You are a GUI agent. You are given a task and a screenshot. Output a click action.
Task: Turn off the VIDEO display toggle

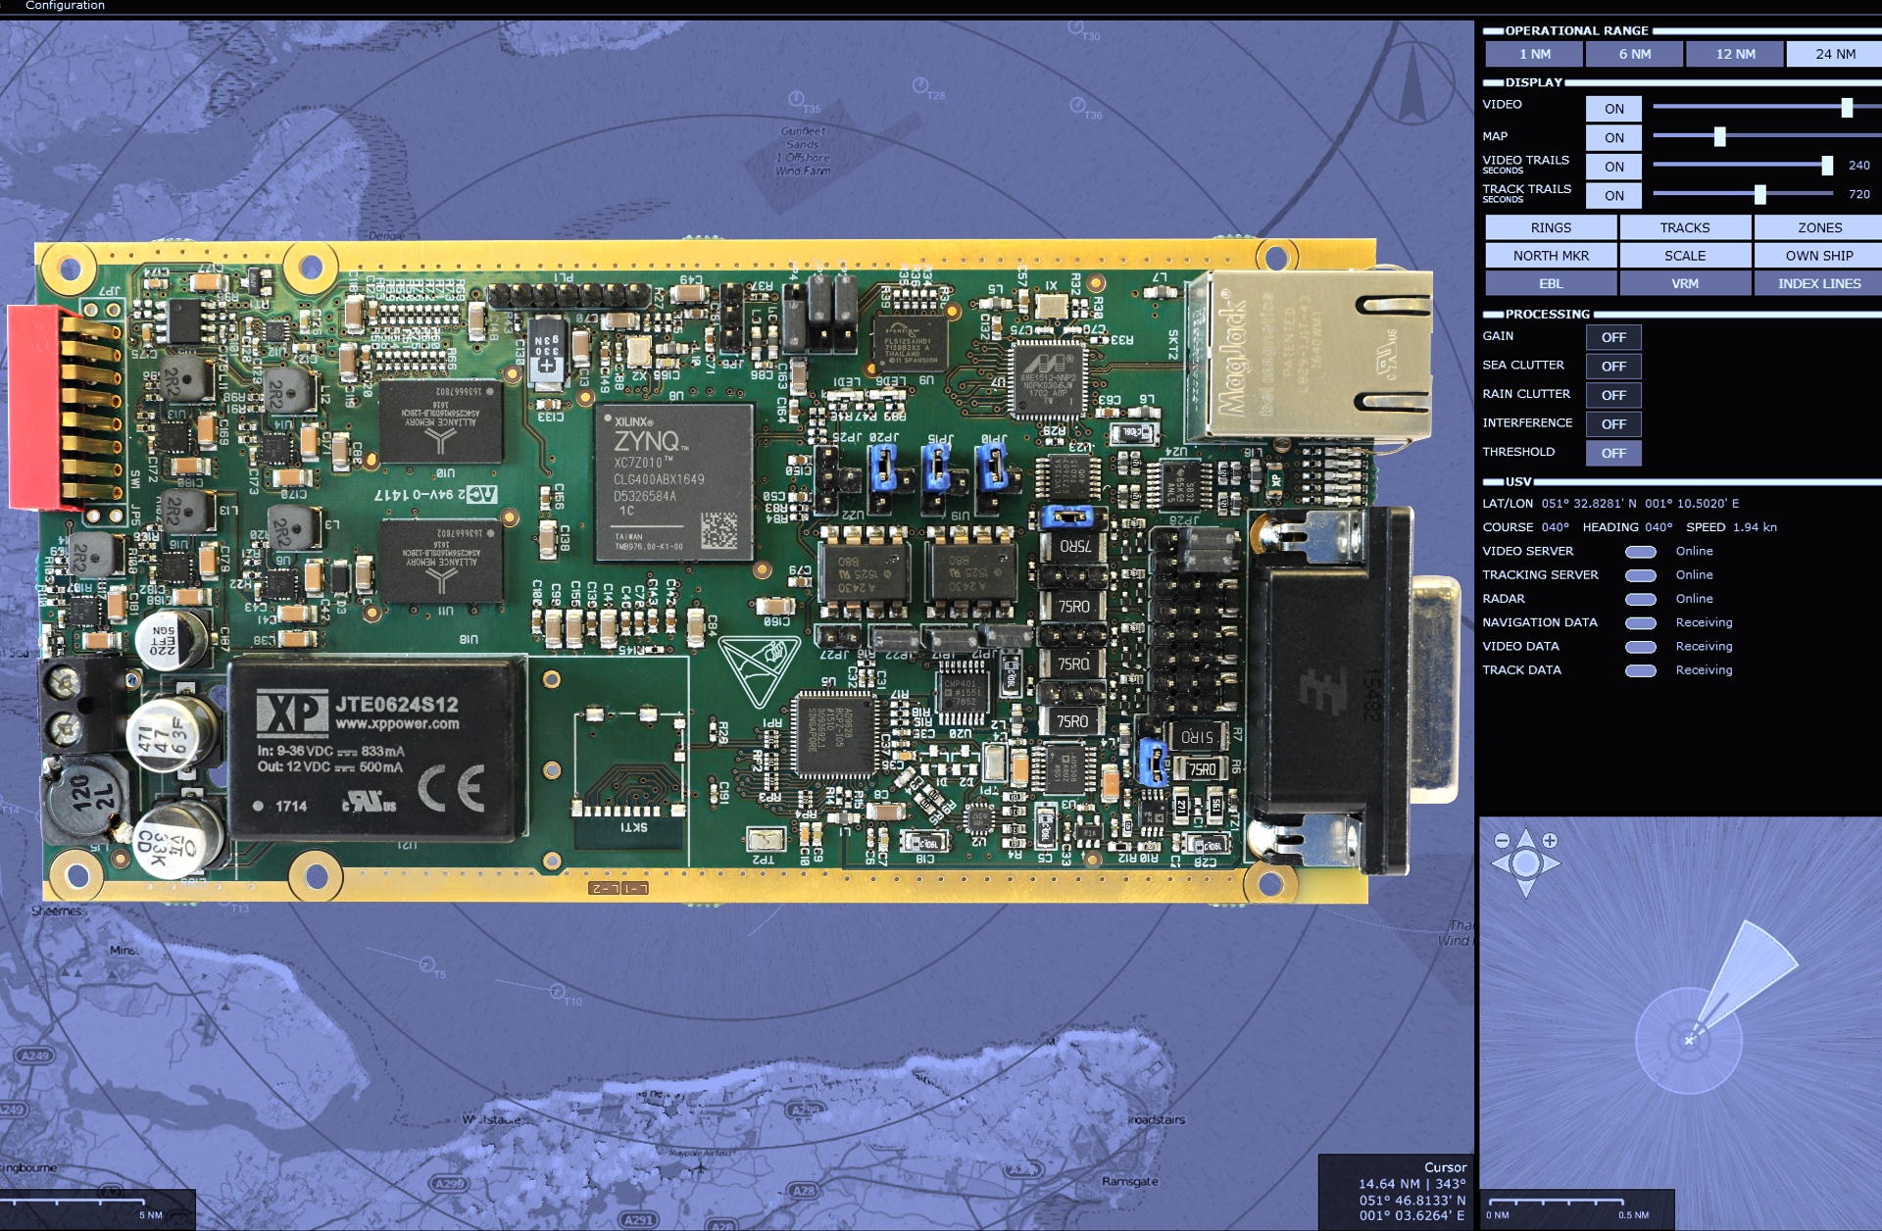coord(1613,109)
